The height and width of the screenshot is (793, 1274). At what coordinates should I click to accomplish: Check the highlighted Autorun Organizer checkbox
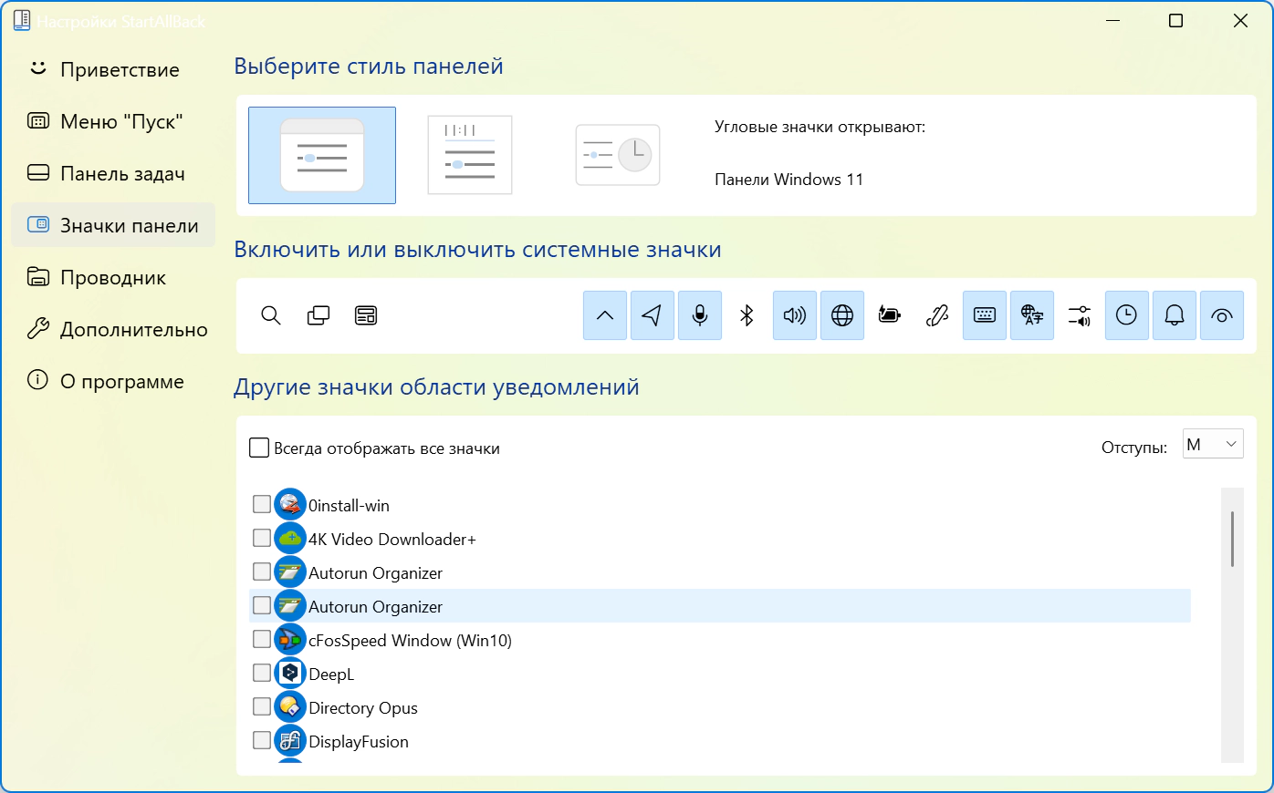[x=262, y=605]
